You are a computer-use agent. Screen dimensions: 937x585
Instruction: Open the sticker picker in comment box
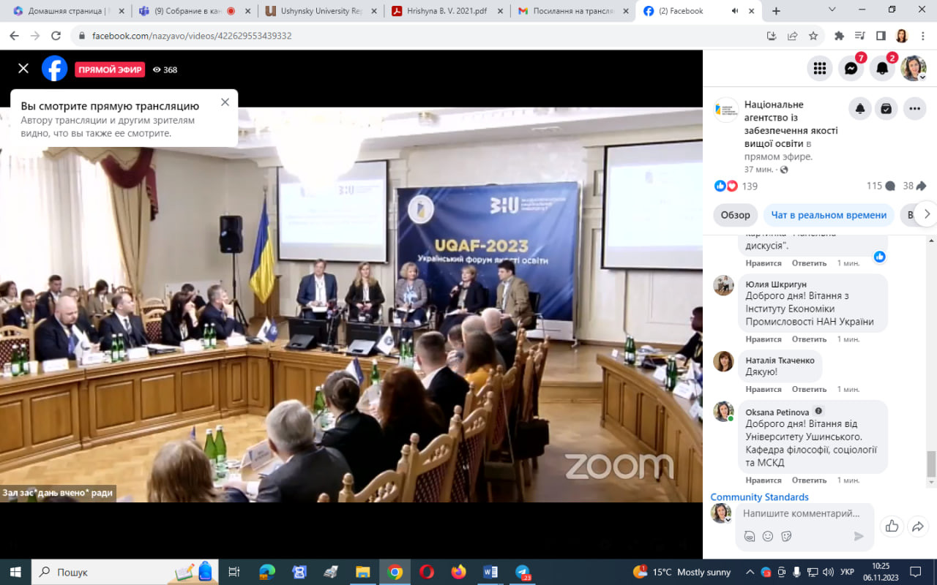click(x=786, y=536)
